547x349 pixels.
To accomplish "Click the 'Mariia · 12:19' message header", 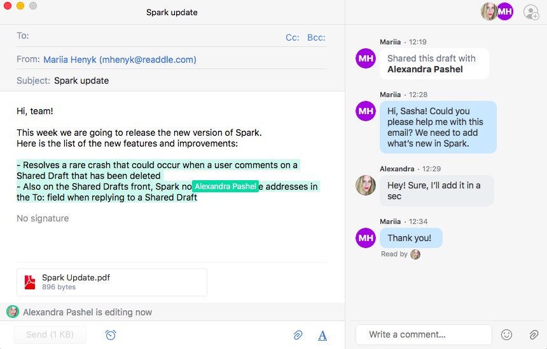I will tap(403, 42).
